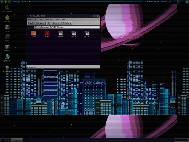This screenshot has height=142, width=189.
Task: Open the Edit menu
Action: 35,19
